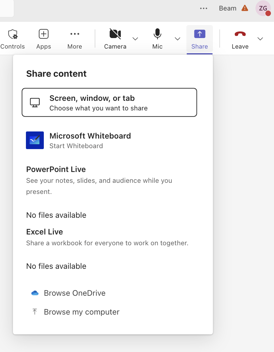Click the Share content icon
This screenshot has width=274, height=352.
coord(199,34)
